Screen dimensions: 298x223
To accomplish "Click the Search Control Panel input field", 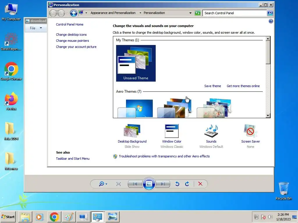I will (235, 13).
